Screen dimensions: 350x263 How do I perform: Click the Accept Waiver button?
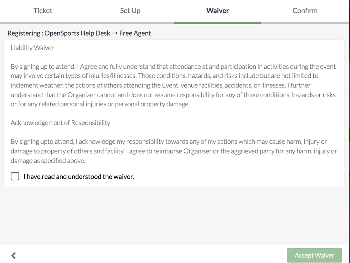click(314, 255)
